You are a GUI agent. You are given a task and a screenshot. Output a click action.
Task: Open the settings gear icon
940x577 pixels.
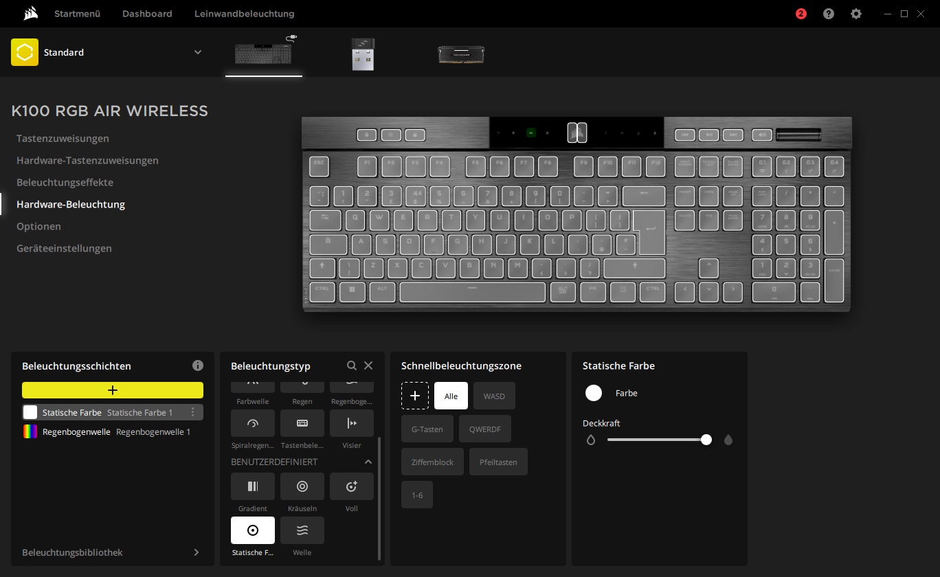coord(856,14)
